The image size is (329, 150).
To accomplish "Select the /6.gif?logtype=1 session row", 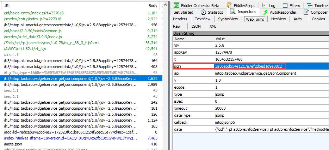I will pos(81,73).
